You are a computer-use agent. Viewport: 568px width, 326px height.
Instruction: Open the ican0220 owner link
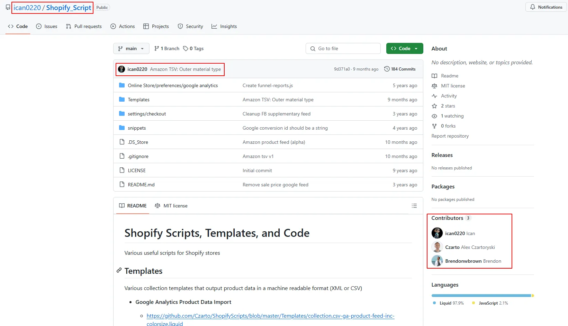[x=27, y=8]
